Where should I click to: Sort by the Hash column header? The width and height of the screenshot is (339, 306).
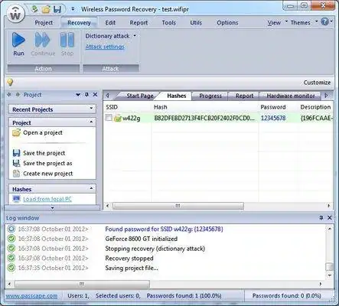[x=161, y=107]
